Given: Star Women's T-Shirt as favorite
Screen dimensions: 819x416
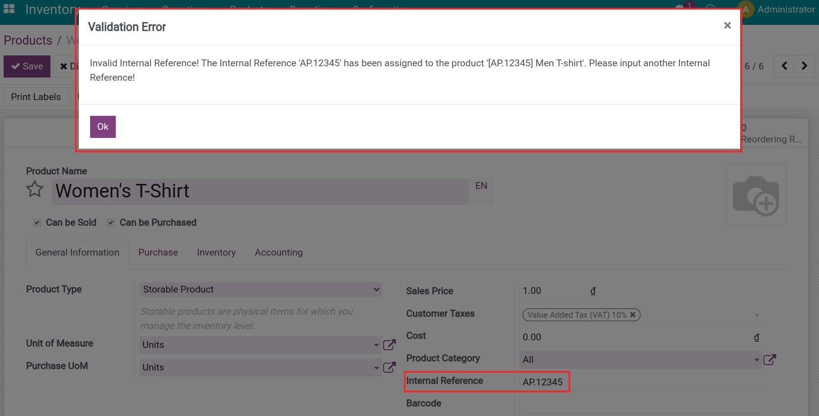Looking at the screenshot, I should pos(34,189).
